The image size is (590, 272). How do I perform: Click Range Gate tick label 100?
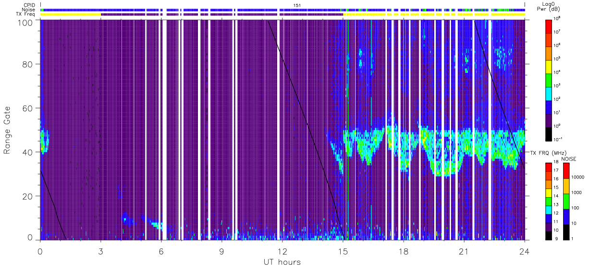point(26,22)
